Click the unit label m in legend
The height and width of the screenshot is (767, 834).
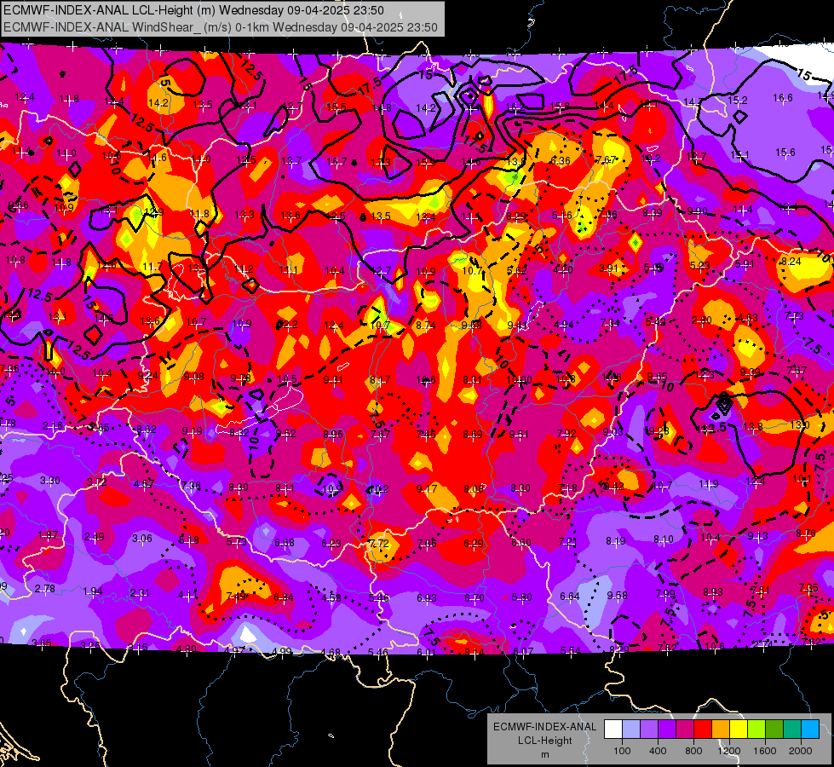(x=545, y=755)
